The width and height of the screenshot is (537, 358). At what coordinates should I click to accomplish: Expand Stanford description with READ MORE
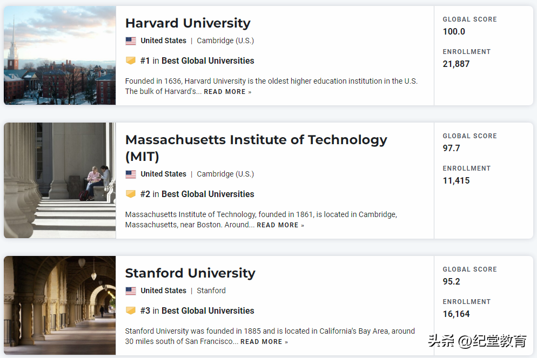[x=264, y=342]
